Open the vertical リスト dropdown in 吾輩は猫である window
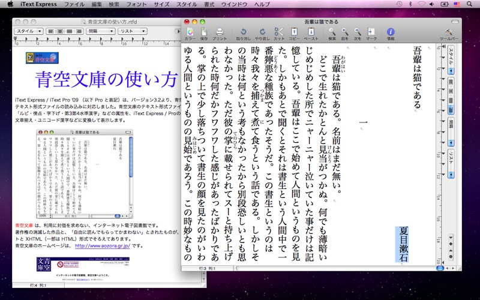 [451, 164]
